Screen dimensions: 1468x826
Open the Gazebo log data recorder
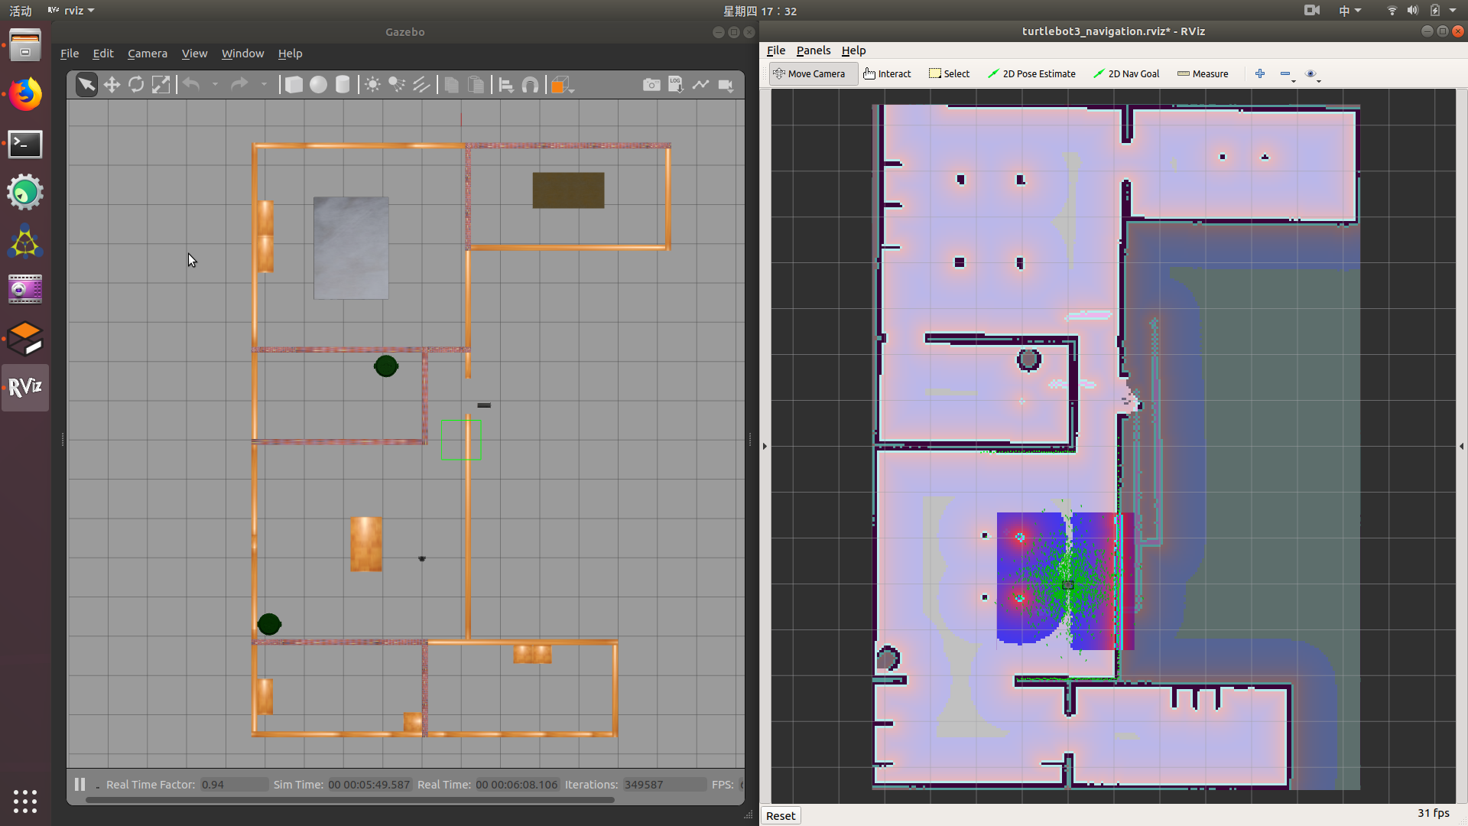(x=676, y=85)
